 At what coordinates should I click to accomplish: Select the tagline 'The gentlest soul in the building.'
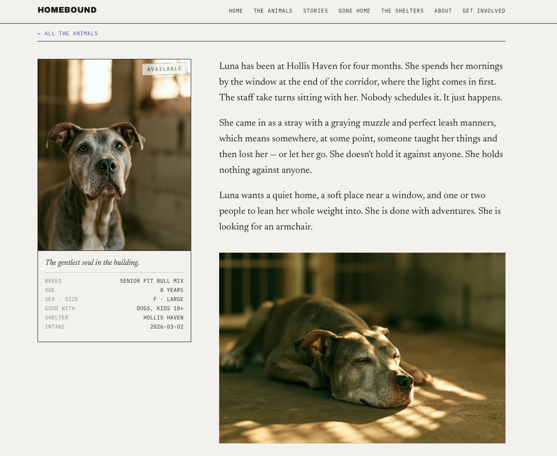(x=92, y=263)
